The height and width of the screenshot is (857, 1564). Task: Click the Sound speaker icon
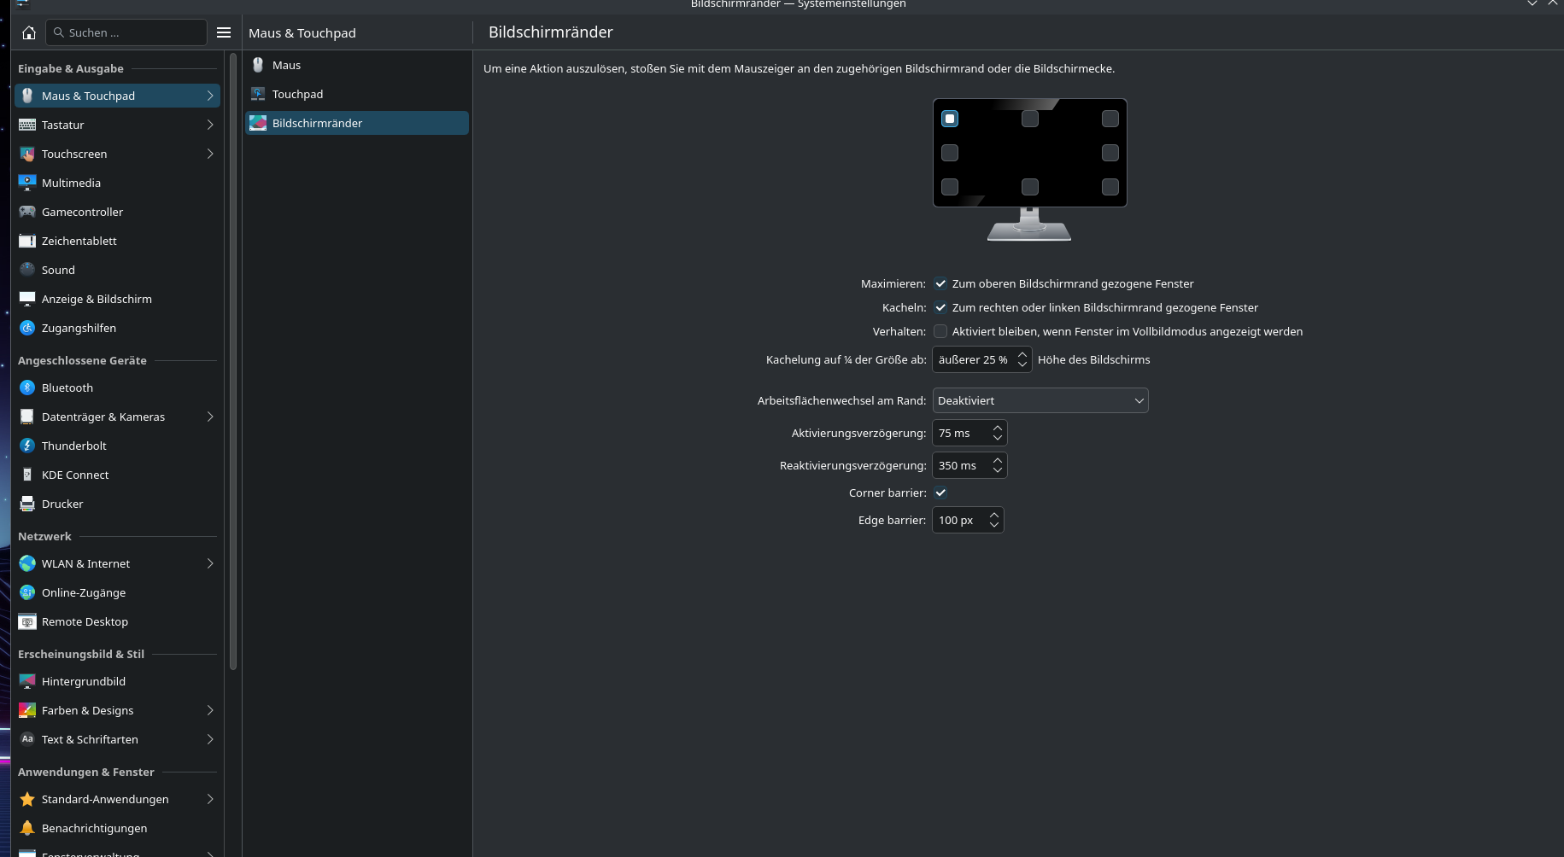[x=27, y=270]
